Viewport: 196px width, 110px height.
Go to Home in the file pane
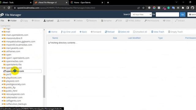53,32
